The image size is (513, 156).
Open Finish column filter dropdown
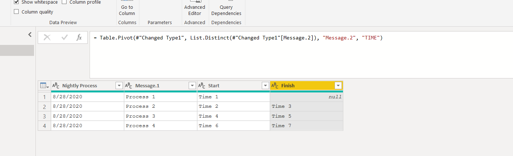[x=338, y=86]
